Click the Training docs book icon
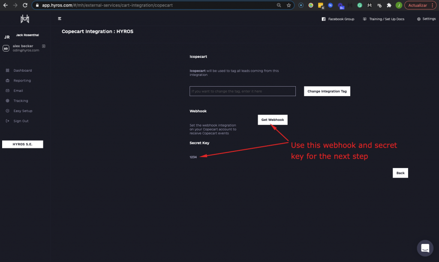439x262 pixels. 364,19
